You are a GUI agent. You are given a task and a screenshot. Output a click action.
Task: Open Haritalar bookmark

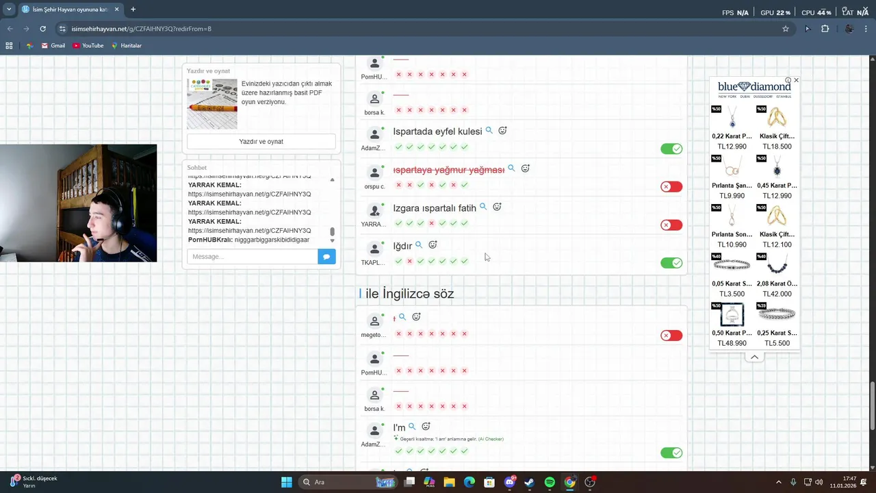(x=127, y=46)
